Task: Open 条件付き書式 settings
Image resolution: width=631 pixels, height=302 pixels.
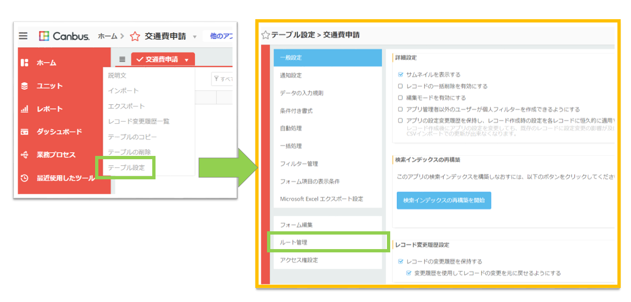Action: coord(328,111)
